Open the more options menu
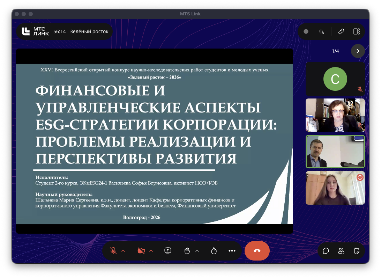Screen dimensions: 381x278 click(x=232, y=251)
